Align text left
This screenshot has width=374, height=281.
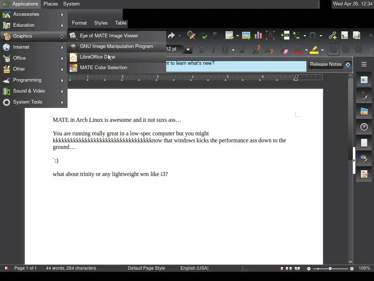[333, 50]
